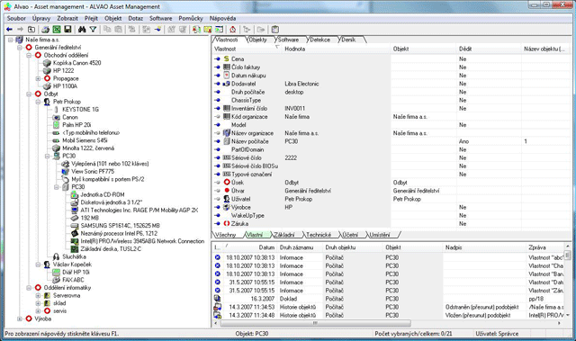Switch to the Deník tab

(348, 40)
